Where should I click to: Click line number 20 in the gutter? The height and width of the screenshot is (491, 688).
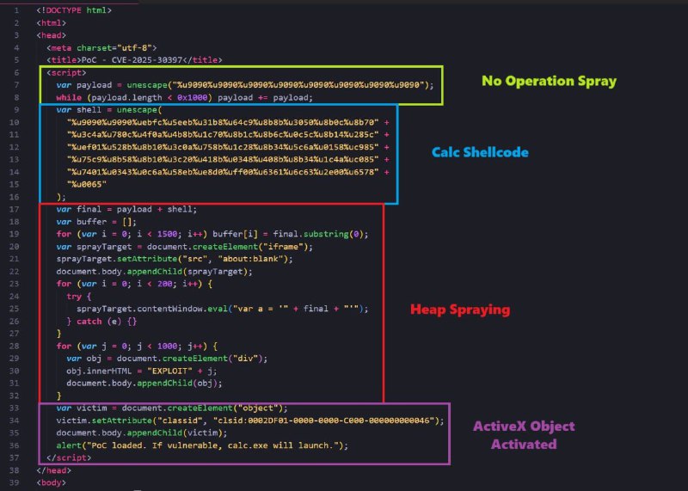(14, 247)
